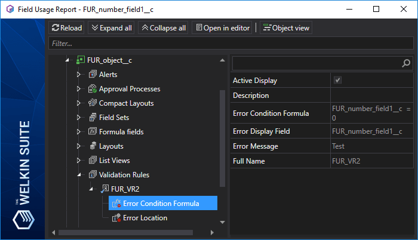Focus the Filter input field
Screen dimensions: 418x240
(x=231, y=44)
